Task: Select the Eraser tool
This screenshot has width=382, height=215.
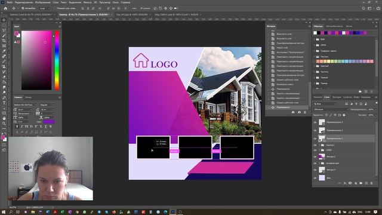Action: (4, 77)
